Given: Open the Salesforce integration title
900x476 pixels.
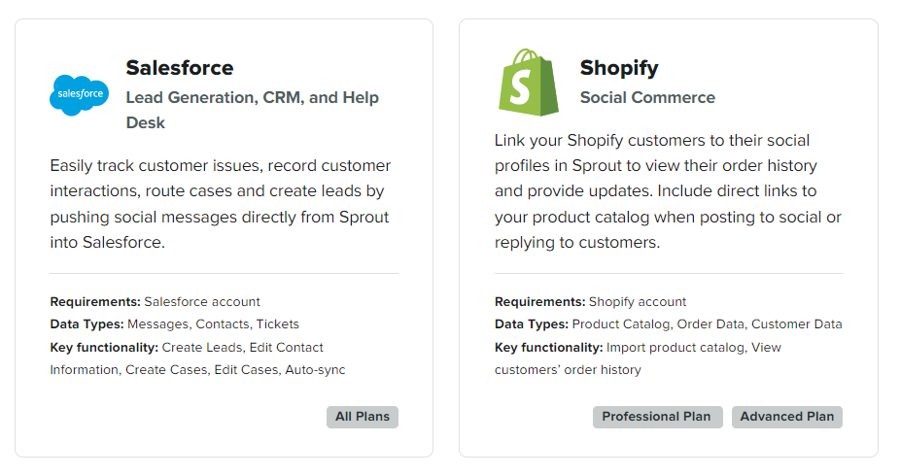Looking at the screenshot, I should 179,68.
